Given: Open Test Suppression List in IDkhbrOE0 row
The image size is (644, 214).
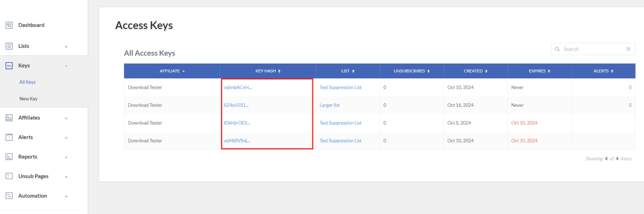Looking at the screenshot, I should pos(340,123).
